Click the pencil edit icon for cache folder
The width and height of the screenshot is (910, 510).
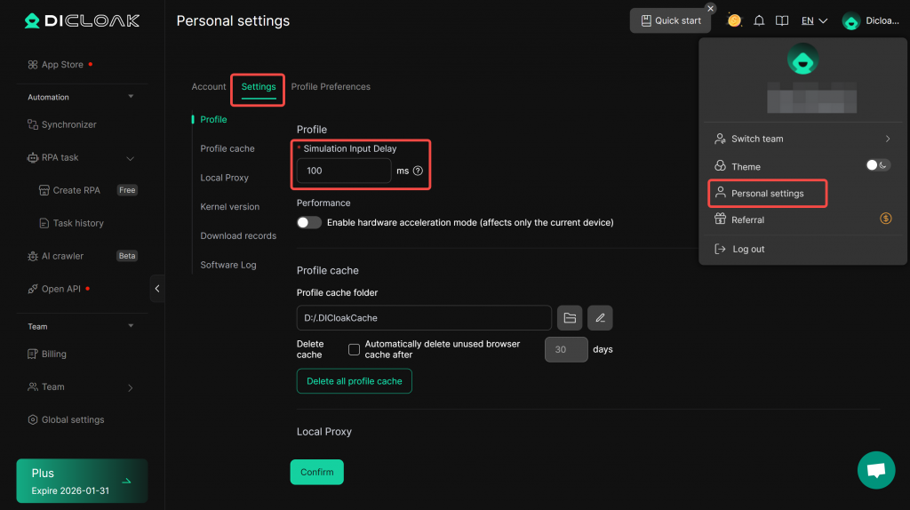pos(600,318)
